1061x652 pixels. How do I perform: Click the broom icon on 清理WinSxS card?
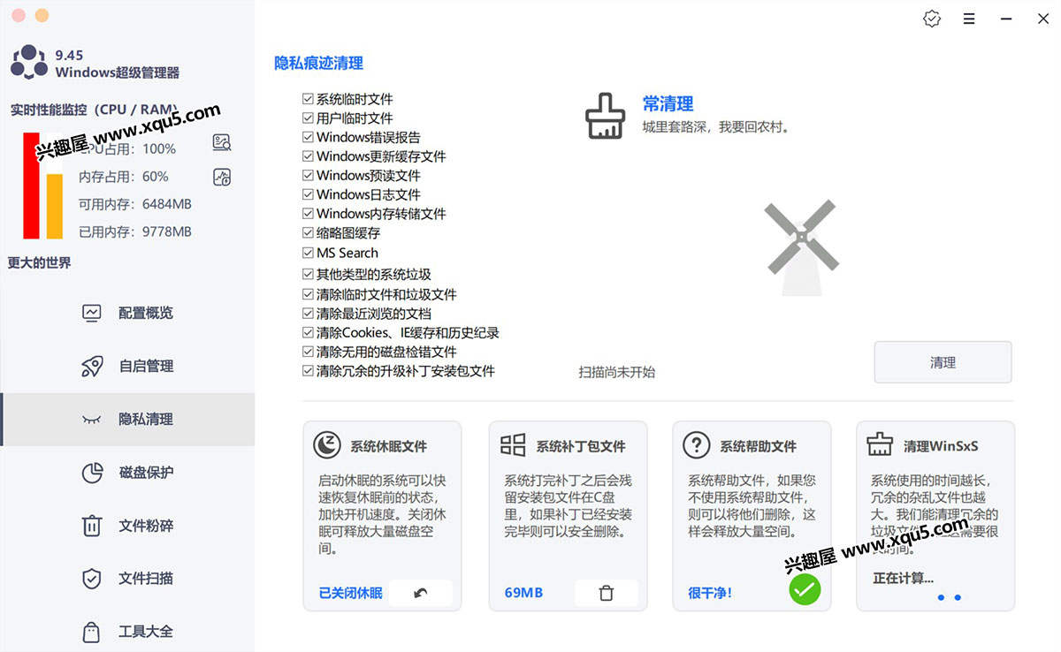[880, 444]
